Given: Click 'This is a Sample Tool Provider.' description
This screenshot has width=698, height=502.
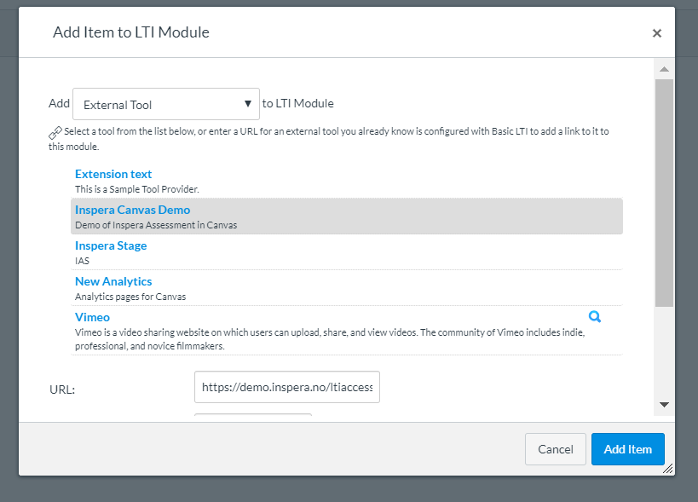Looking at the screenshot, I should coord(137,189).
